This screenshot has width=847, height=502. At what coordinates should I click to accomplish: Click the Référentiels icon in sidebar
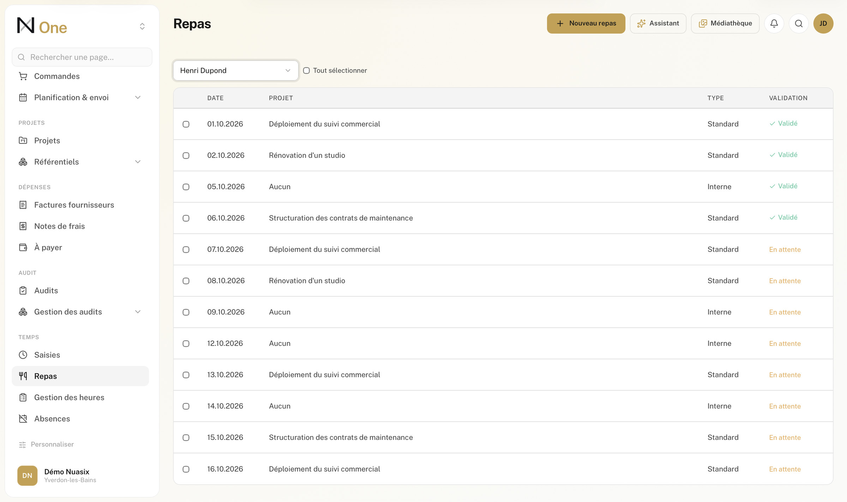23,162
